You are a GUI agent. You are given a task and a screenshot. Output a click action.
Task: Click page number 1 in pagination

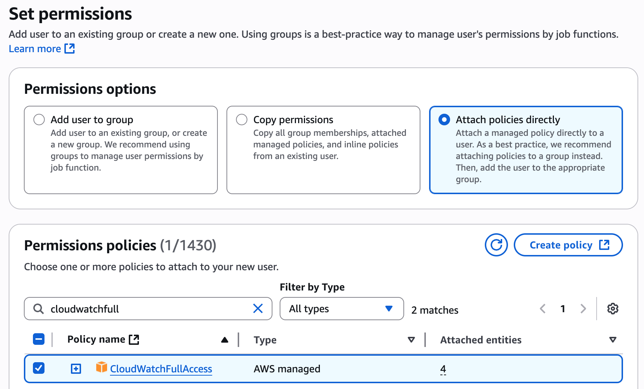tap(563, 309)
